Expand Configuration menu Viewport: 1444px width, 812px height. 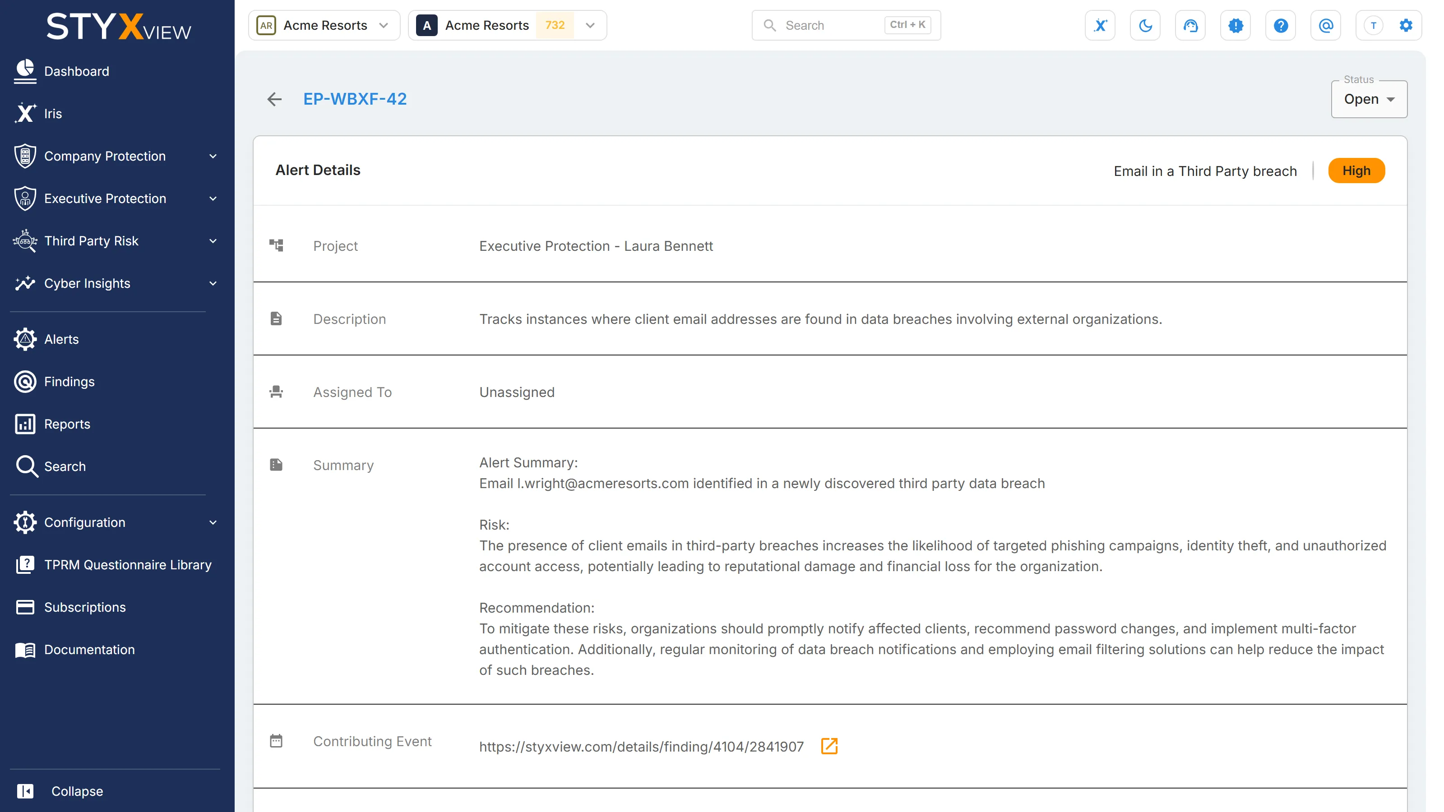(x=117, y=522)
